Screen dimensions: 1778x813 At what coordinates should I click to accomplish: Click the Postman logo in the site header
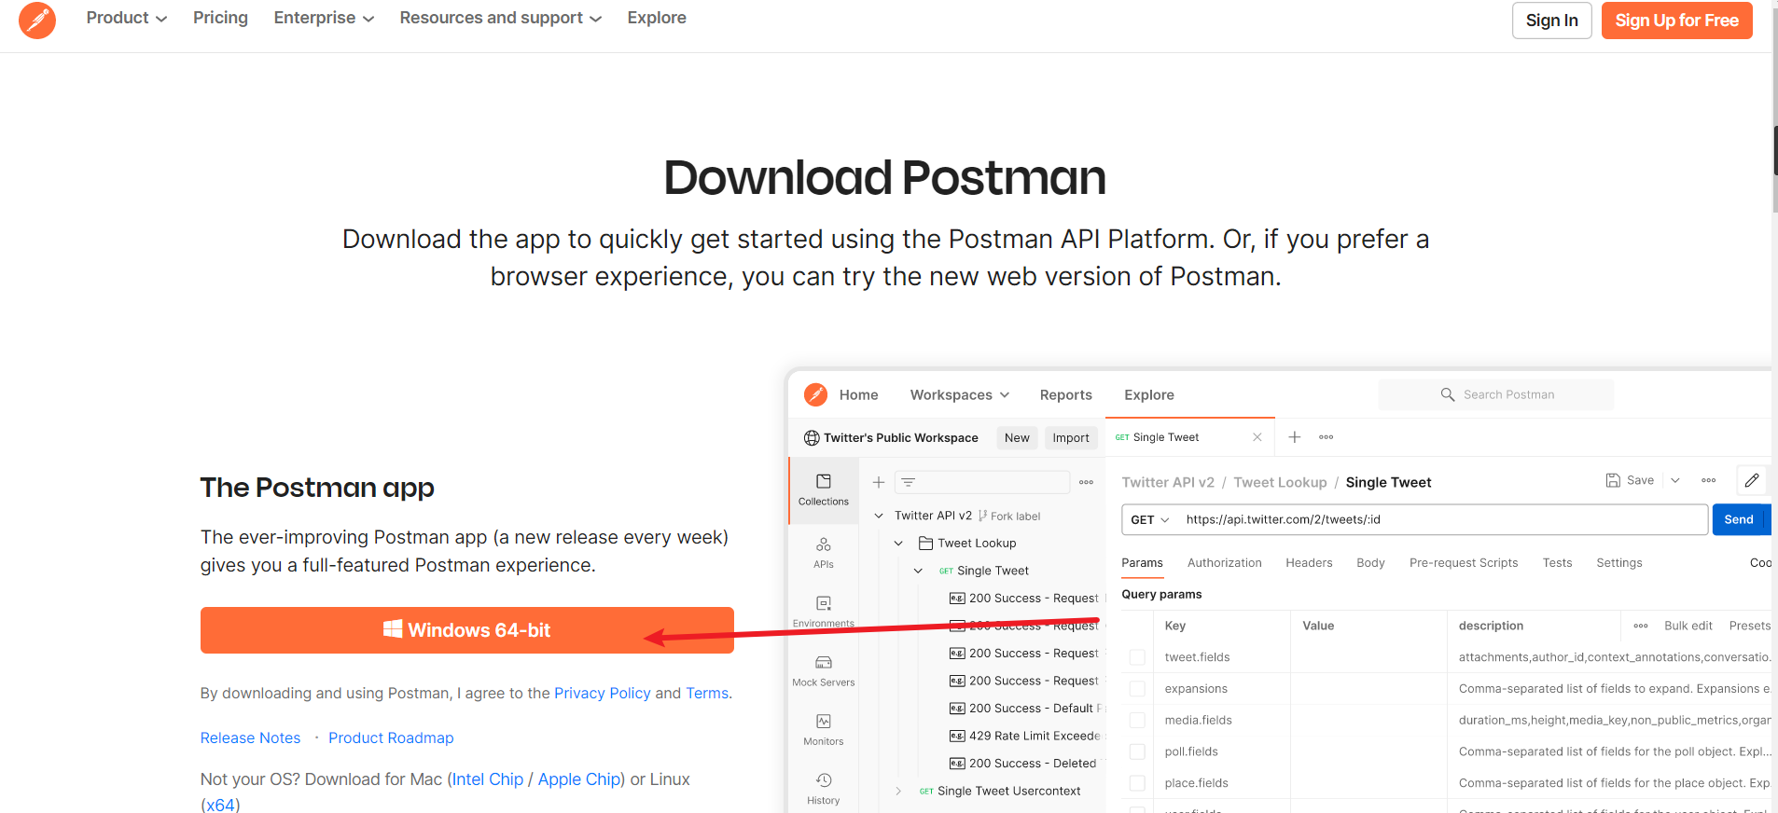pos(37,20)
